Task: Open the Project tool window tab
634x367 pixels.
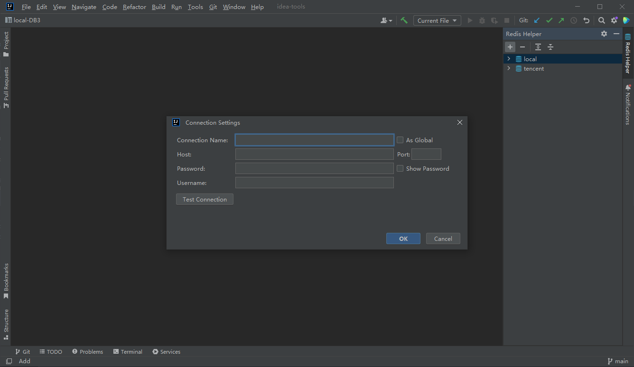Action: click(6, 44)
